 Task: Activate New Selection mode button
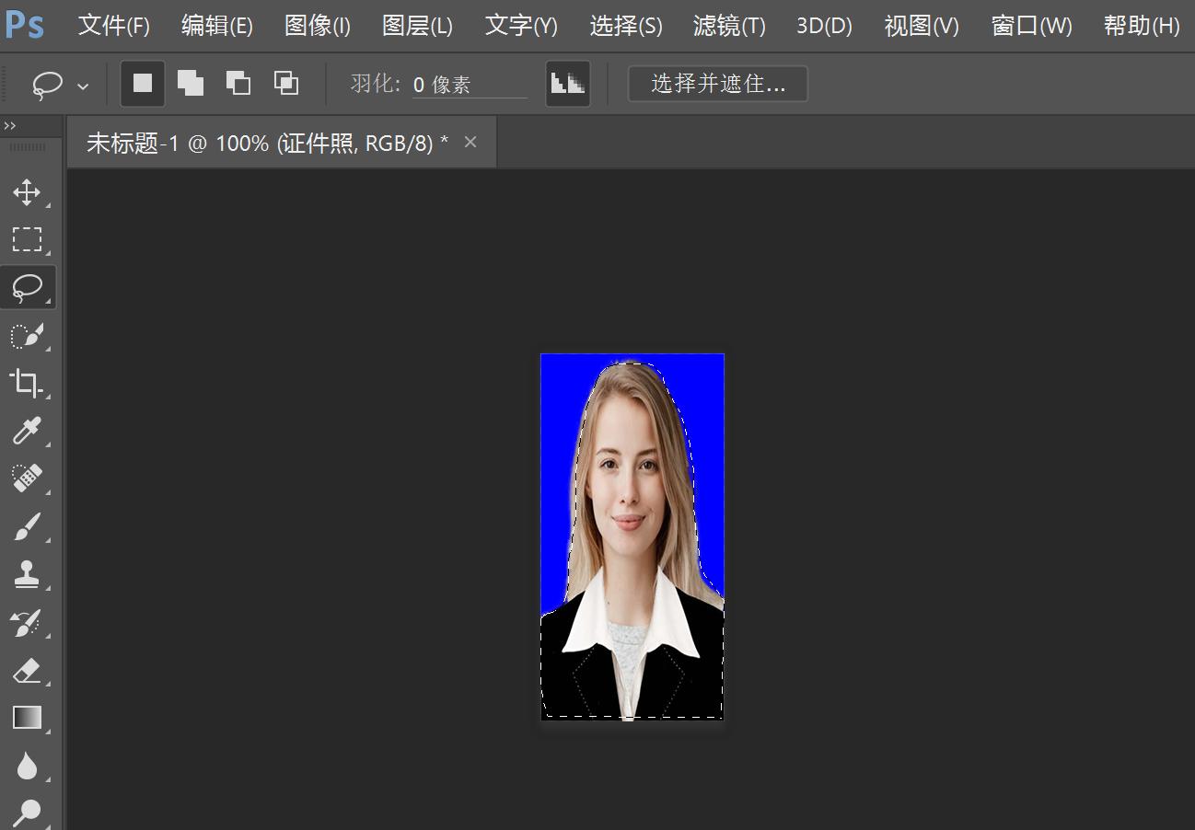(143, 83)
